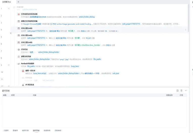The width and height of the screenshot is (193, 133).
Task: Open the 错误列表 tab
Action: tap(25, 130)
